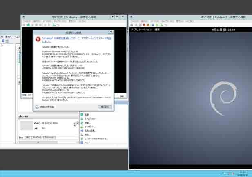The image size is (252, 177).
Task: Click Revert icon in debian7 VM toolbar
Action: 165,25
